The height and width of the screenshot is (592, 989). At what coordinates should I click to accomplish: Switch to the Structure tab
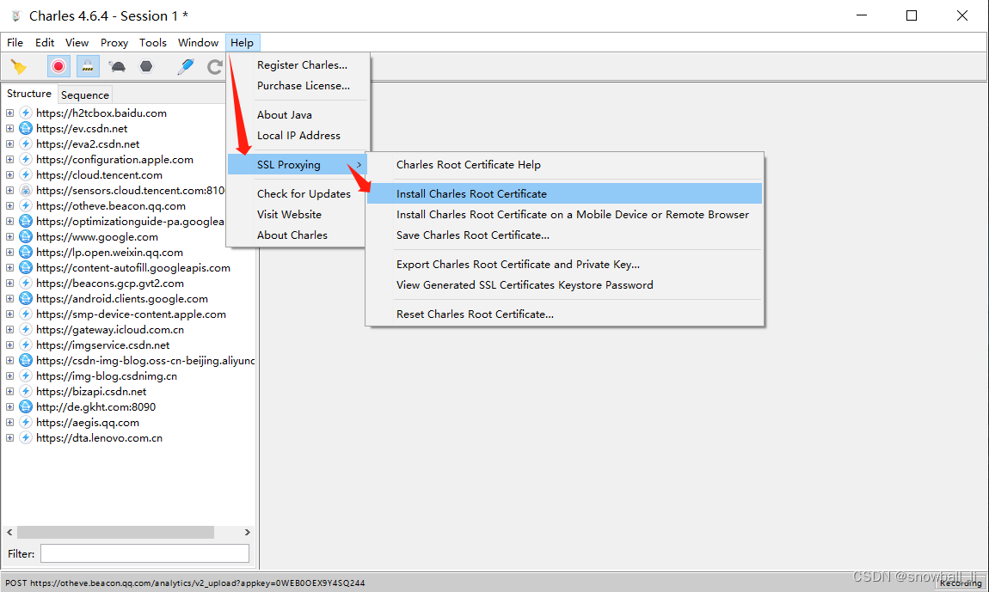click(29, 94)
